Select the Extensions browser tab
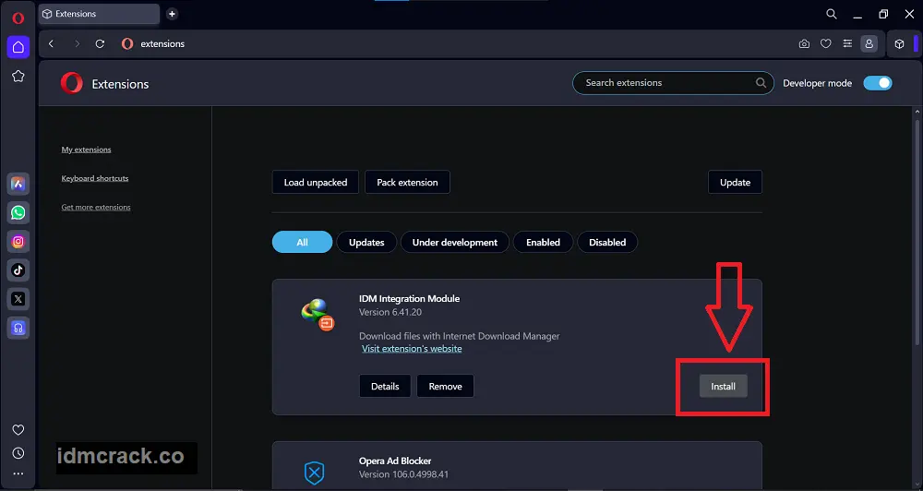Viewport: 923px width, 491px height. (x=99, y=14)
